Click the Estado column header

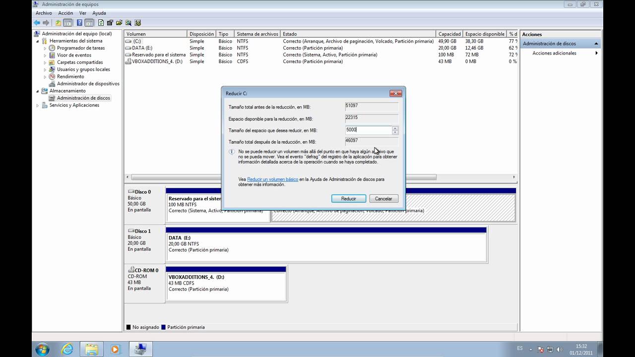pos(358,34)
